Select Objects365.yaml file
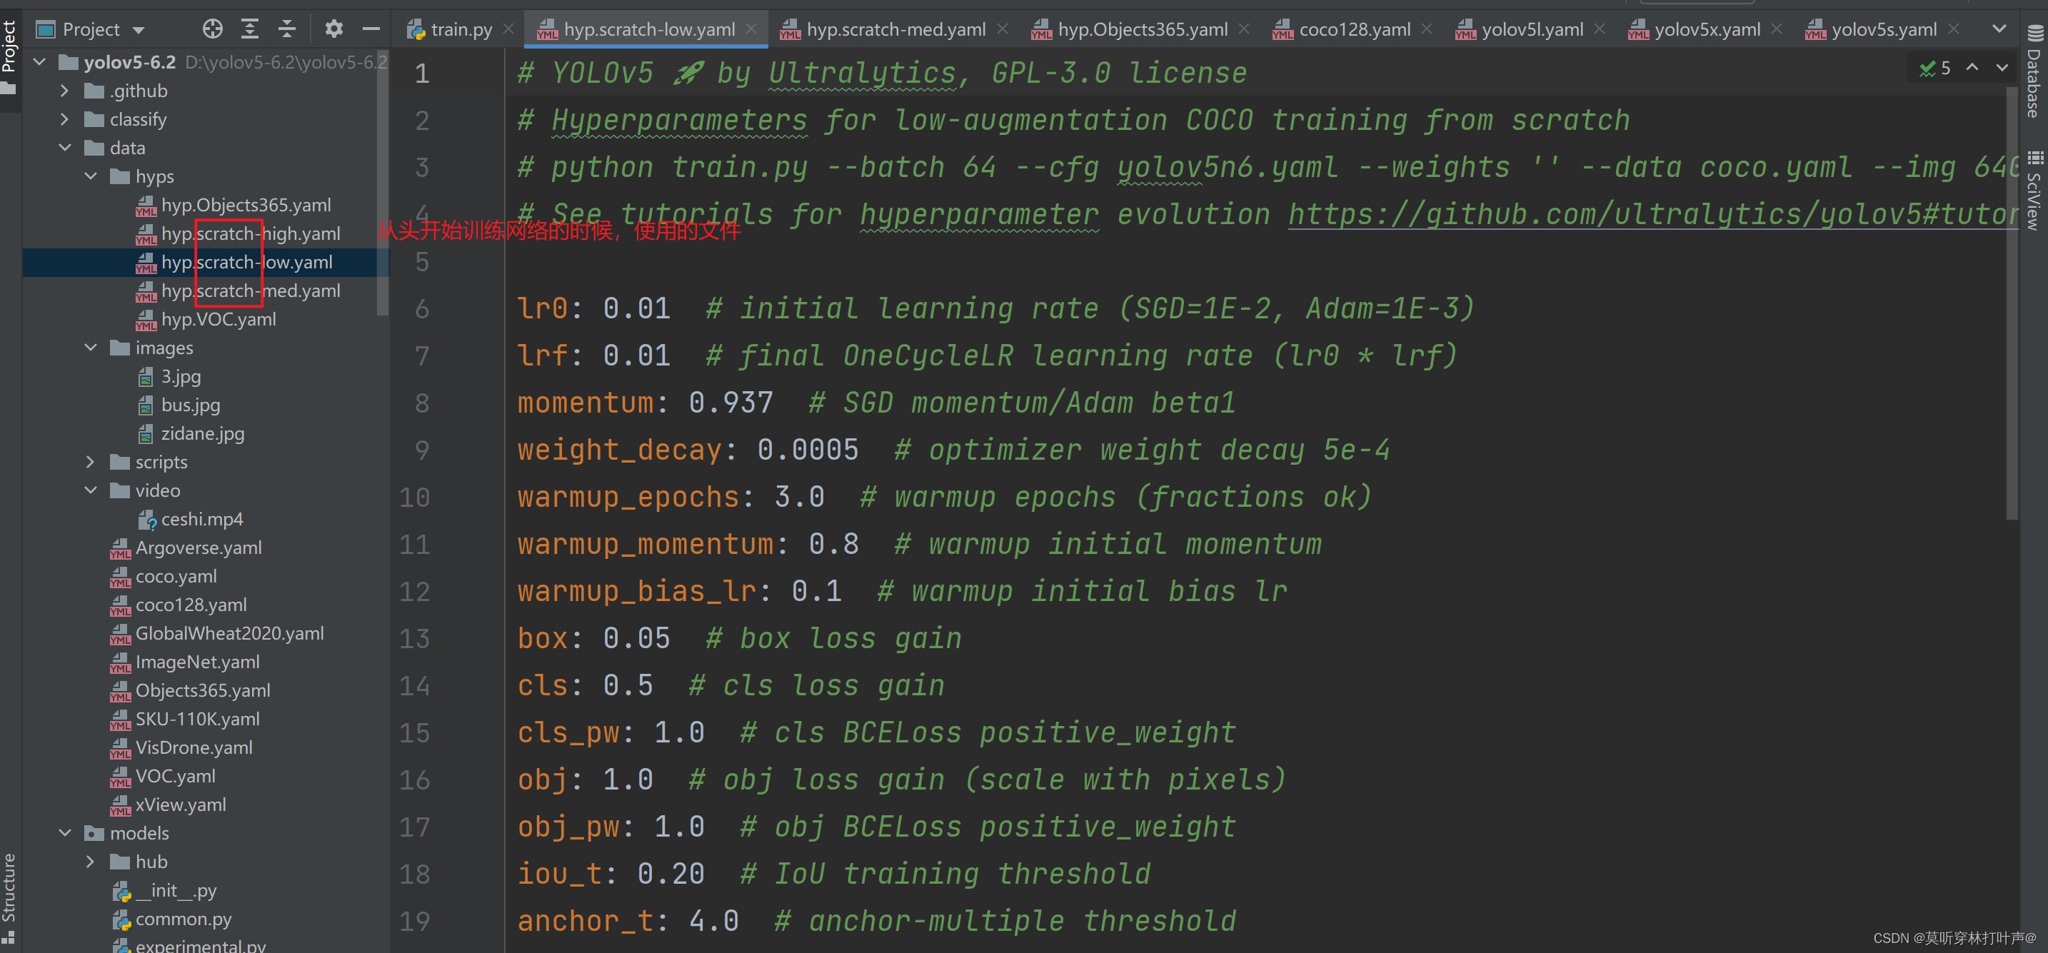The width and height of the screenshot is (2048, 953). (x=203, y=691)
